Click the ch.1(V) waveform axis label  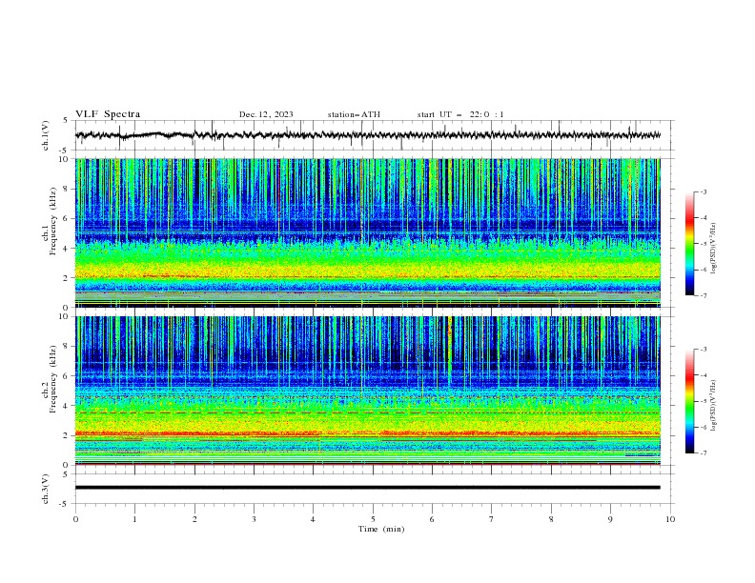click(x=46, y=135)
